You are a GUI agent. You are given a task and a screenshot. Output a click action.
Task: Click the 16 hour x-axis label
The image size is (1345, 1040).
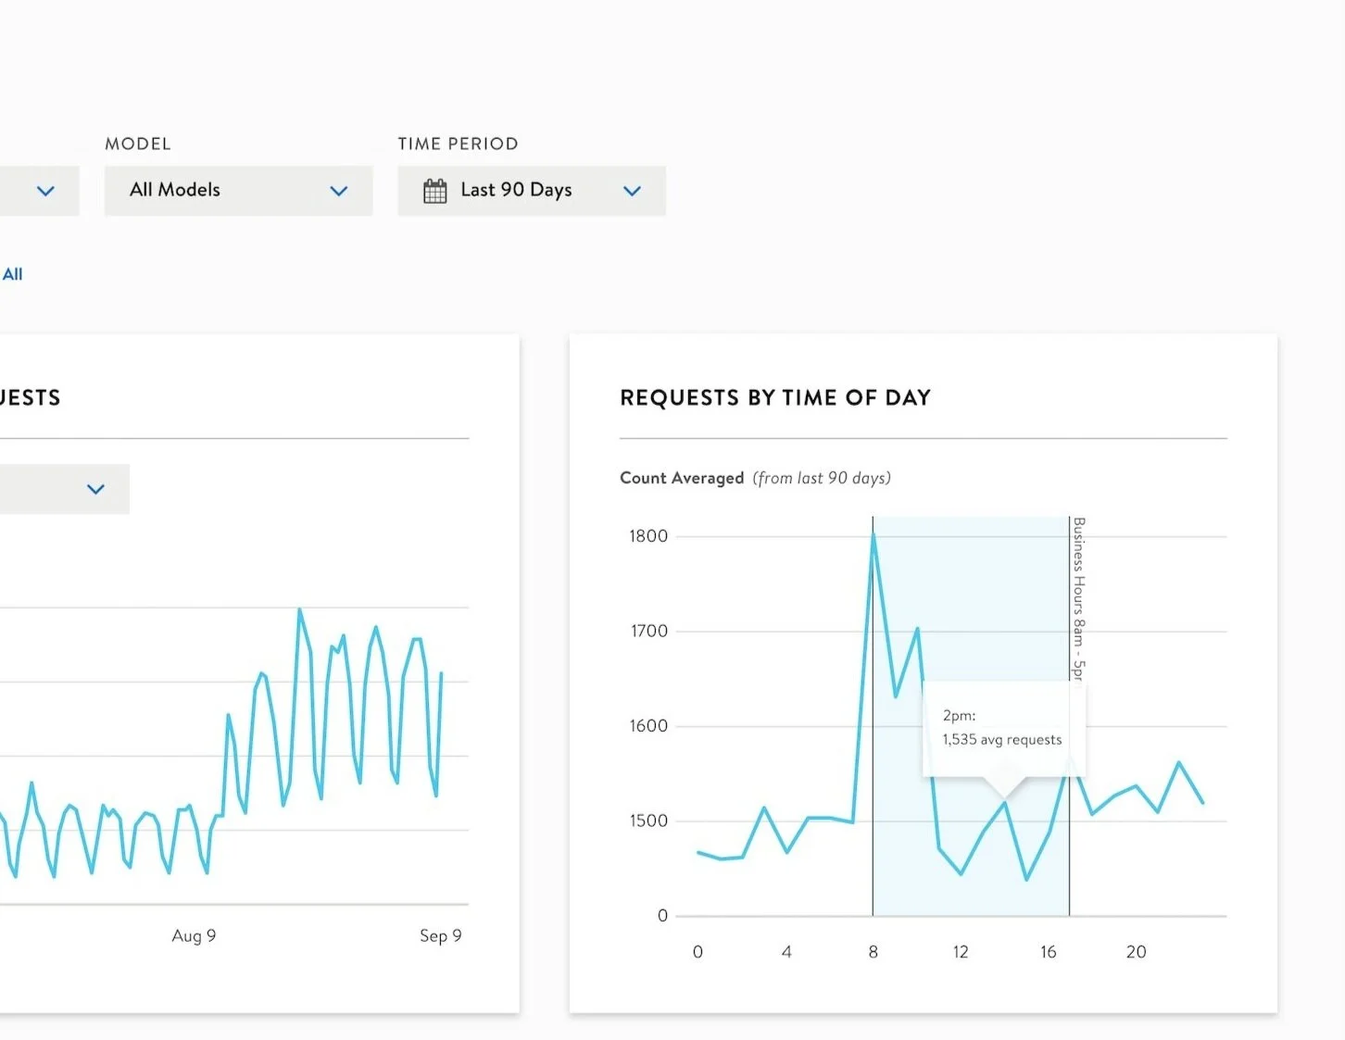(1048, 952)
